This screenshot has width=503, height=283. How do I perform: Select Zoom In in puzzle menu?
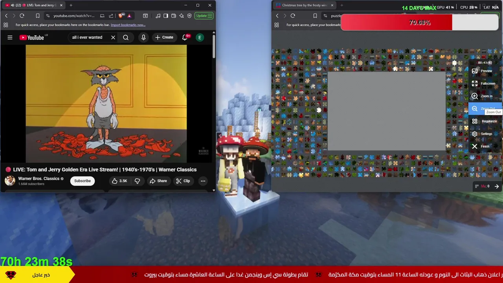pyautogui.click(x=485, y=96)
